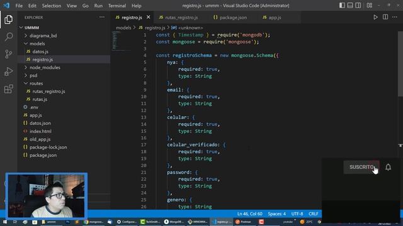Click the VS Code logo icon
The width and height of the screenshot is (403, 226).
point(6,6)
